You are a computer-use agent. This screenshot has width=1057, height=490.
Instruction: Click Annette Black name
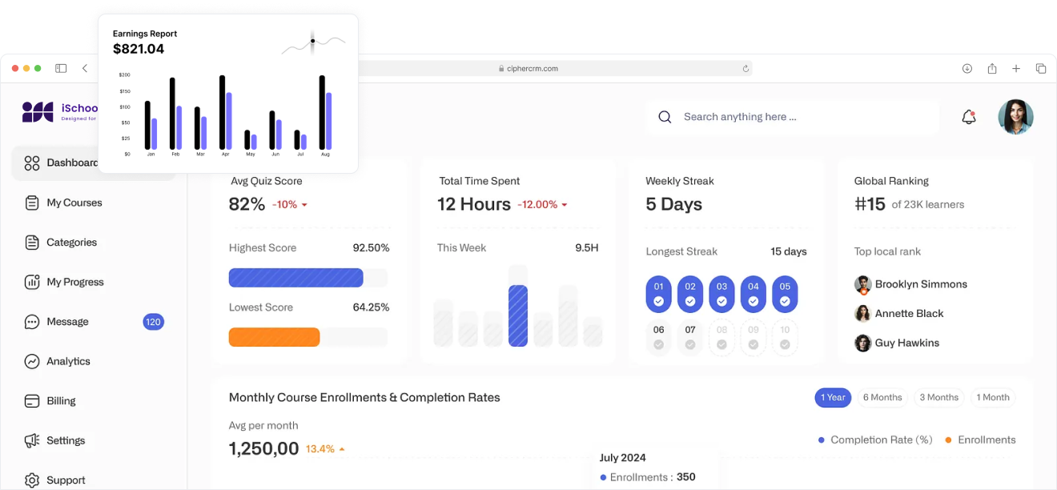[910, 314]
